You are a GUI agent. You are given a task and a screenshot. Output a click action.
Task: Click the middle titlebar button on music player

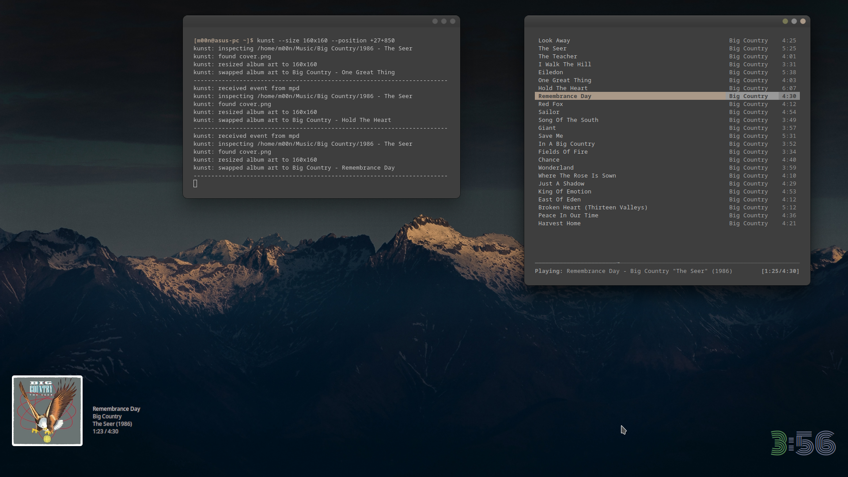point(794,21)
